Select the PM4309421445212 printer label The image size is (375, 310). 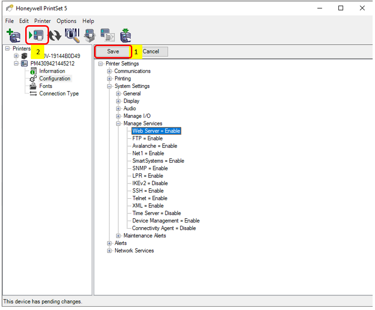point(52,63)
